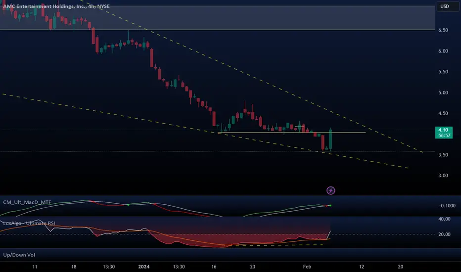Screen dimensions: 461x272
Task: Click the Up/Down Vol indicator label
Action: [19, 255]
